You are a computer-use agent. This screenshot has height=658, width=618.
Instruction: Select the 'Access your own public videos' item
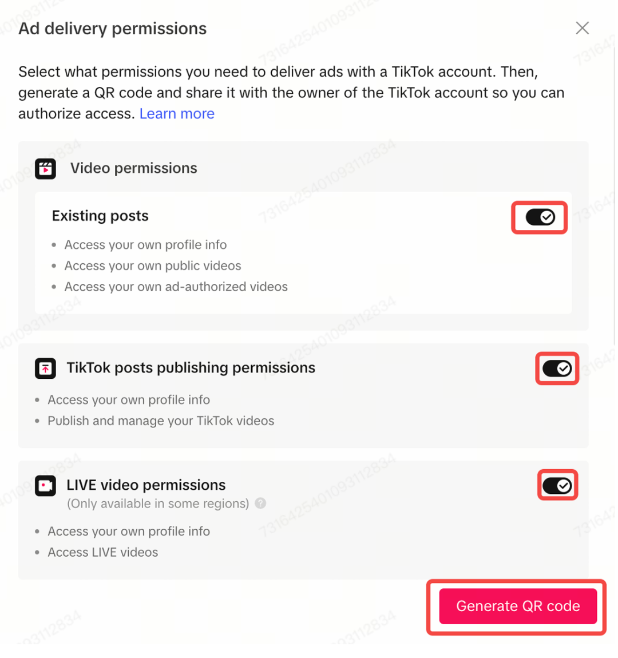coord(153,266)
